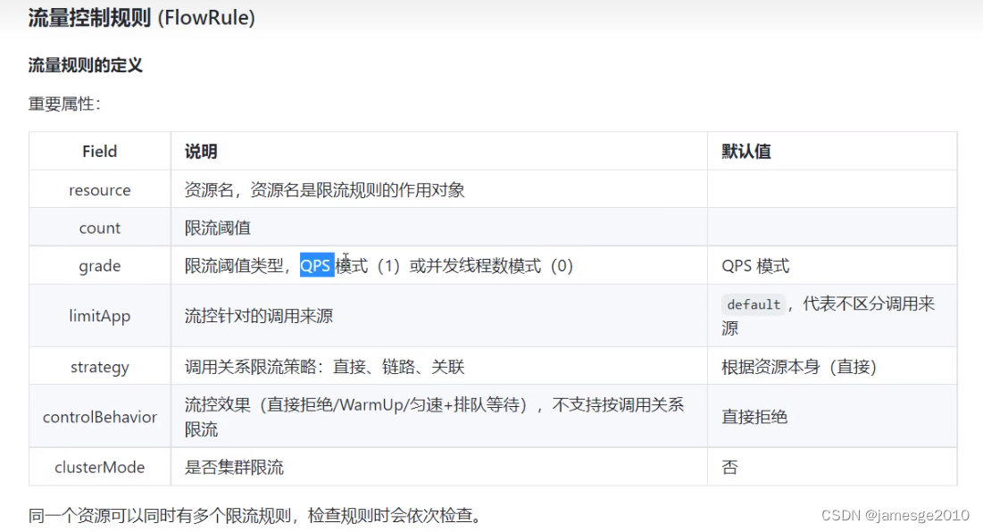The height and width of the screenshot is (532, 983).
Task: Click the description 是否集群限流
Action: (x=234, y=467)
